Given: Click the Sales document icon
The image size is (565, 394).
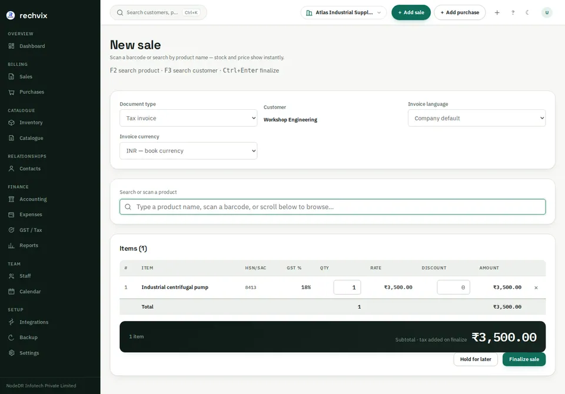Looking at the screenshot, I should [12, 76].
